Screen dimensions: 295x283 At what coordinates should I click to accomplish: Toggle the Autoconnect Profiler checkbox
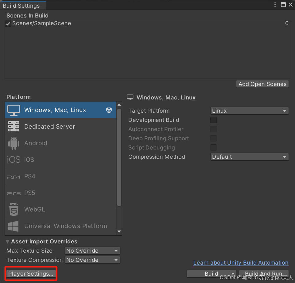tap(214, 129)
